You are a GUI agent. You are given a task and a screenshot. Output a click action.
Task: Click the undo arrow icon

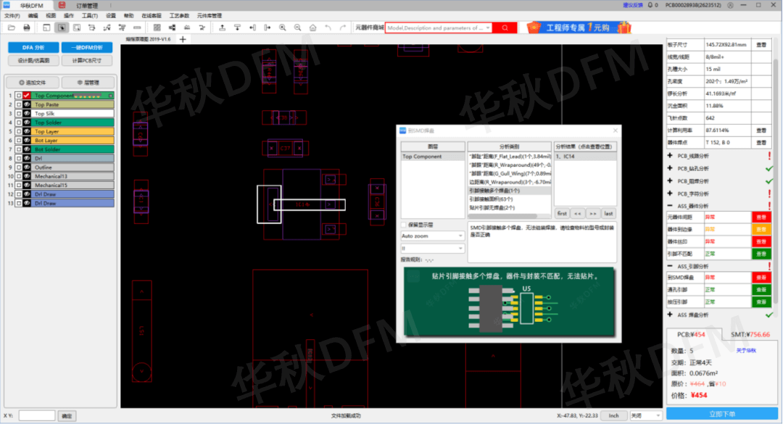click(x=328, y=28)
